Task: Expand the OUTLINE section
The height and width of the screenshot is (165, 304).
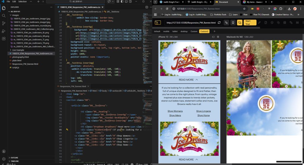Action: 14,158
